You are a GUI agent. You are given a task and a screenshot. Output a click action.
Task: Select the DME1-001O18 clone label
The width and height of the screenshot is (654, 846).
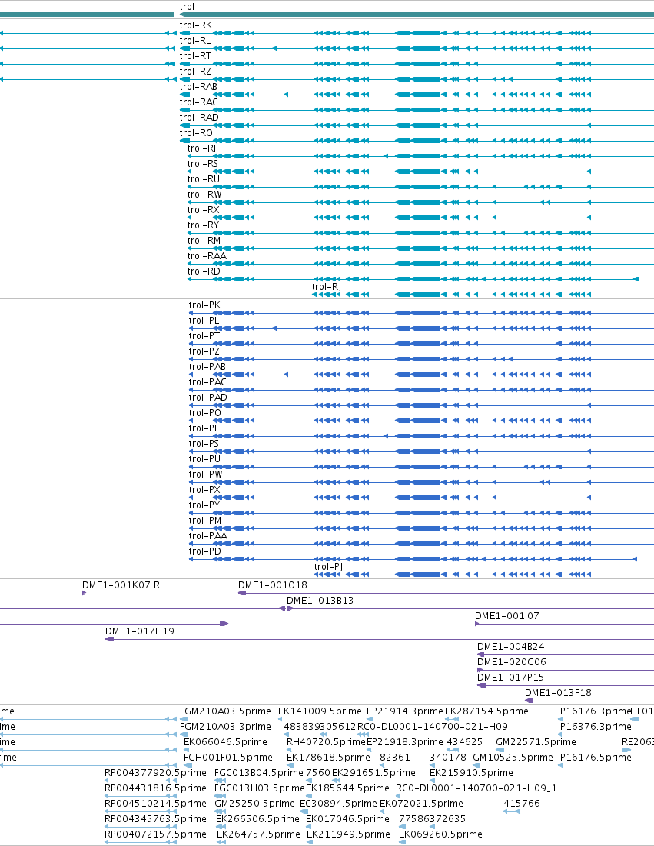coord(273,585)
